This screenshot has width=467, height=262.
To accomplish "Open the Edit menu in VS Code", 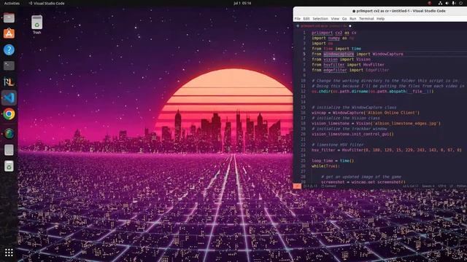I will (x=306, y=19).
